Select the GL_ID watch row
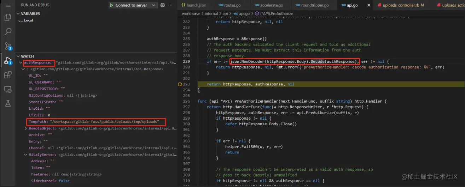This screenshot has height=187, width=465. (96, 76)
